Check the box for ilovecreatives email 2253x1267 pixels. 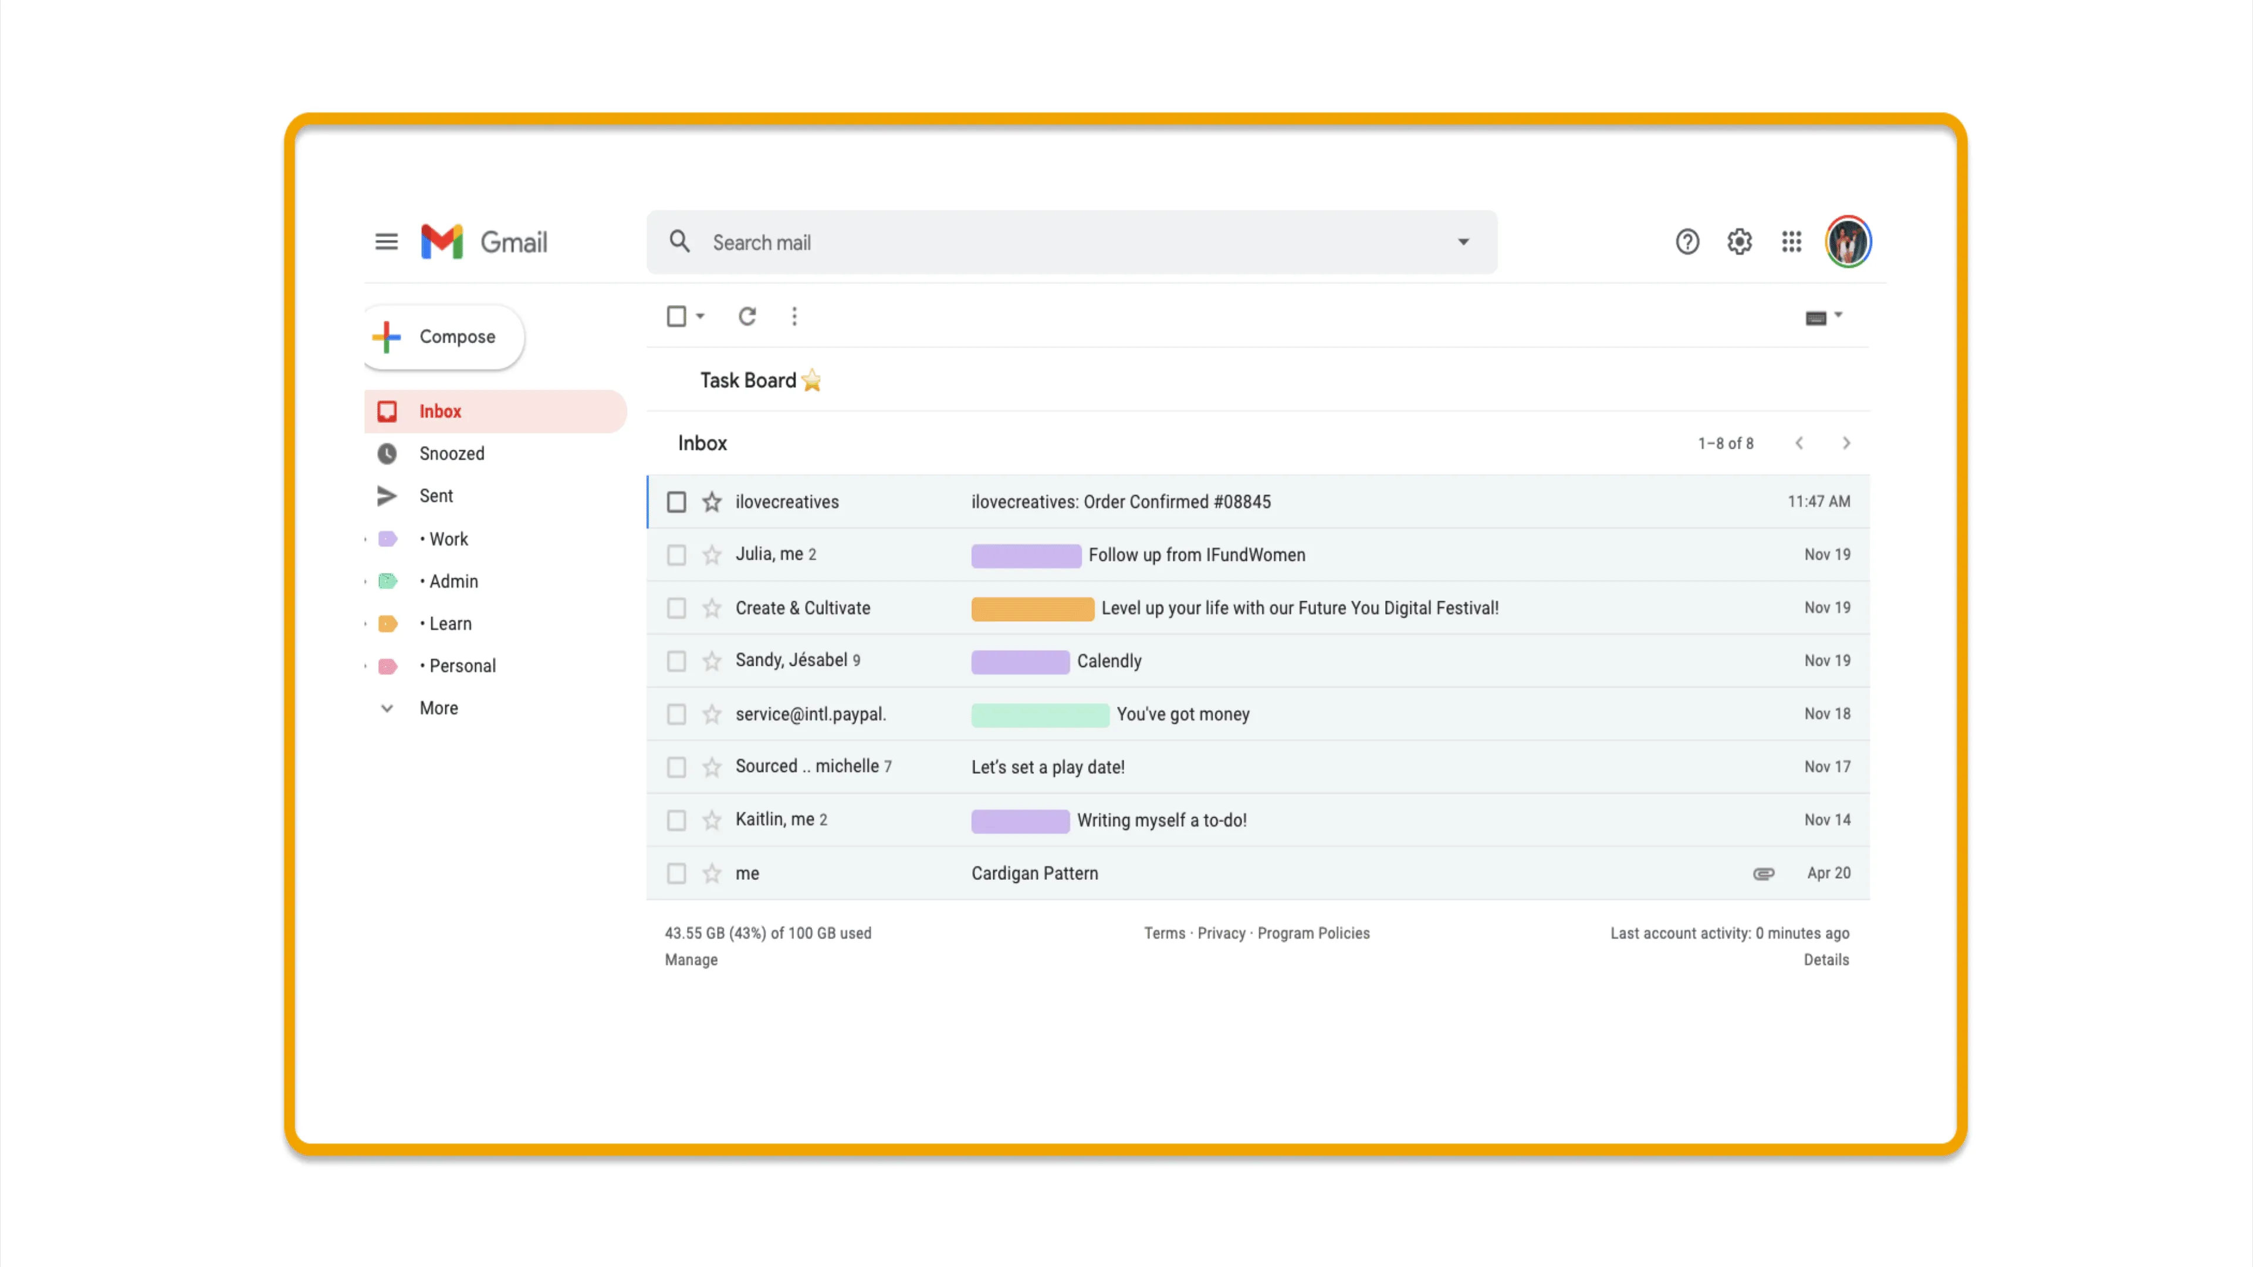pyautogui.click(x=676, y=501)
